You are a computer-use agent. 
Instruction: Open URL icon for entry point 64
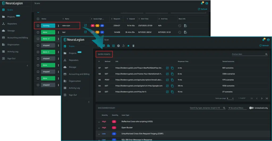pos(167,86)
